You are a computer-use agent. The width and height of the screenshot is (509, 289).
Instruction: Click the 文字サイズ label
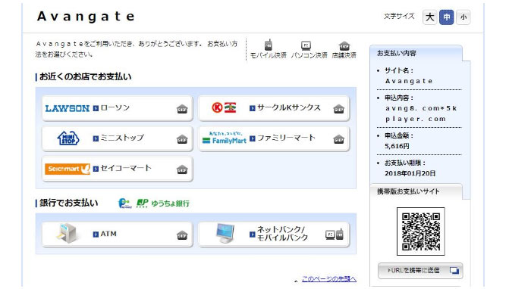tap(399, 16)
